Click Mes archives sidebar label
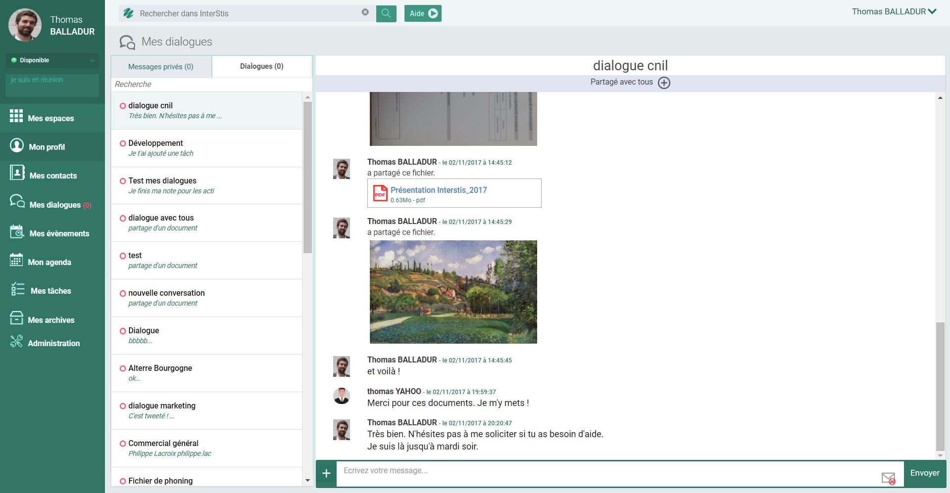This screenshot has width=950, height=493. pos(51,320)
